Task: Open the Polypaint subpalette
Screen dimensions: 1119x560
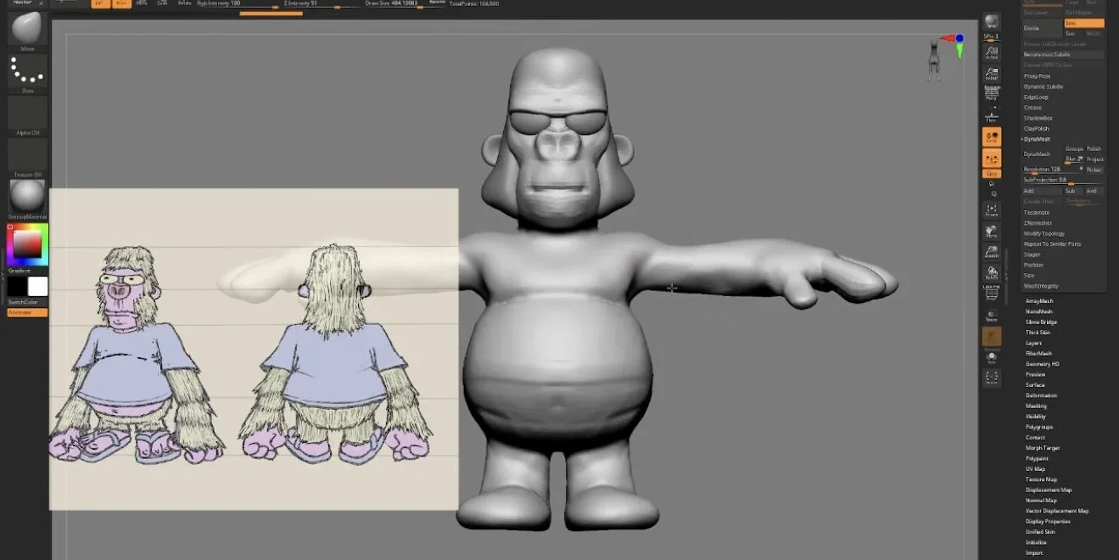Action: click(1037, 458)
